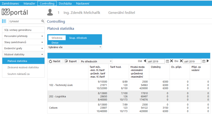Screen dimensions: 212x115
Task: Click the Tarif měs. column header
Action: [x=98, y=72]
